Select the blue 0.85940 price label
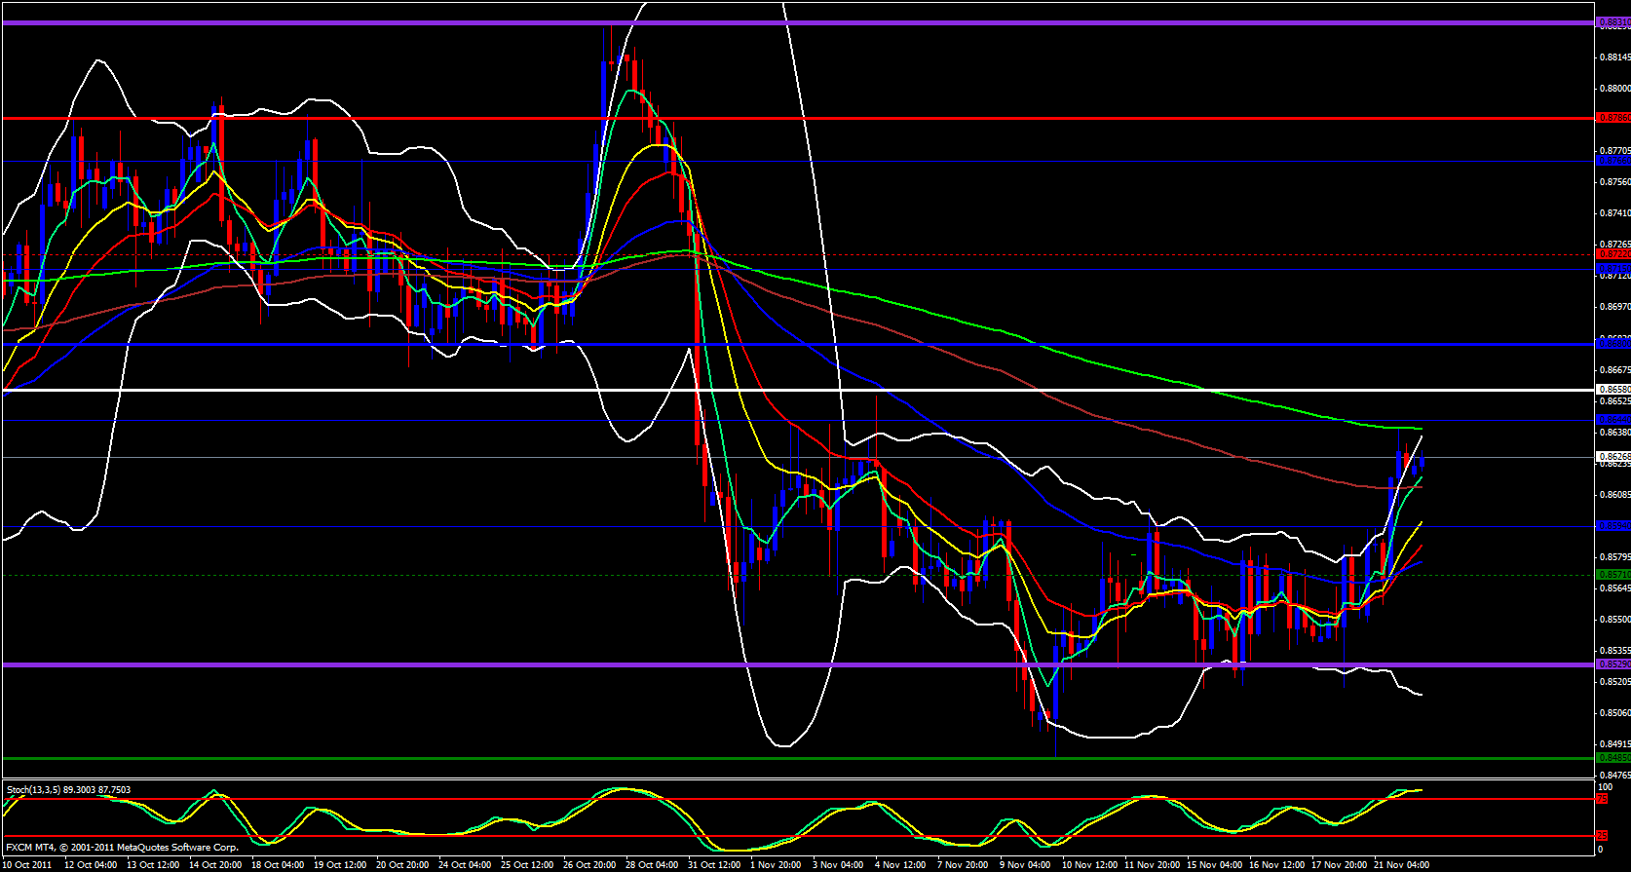The image size is (1631, 872). (x=1612, y=526)
